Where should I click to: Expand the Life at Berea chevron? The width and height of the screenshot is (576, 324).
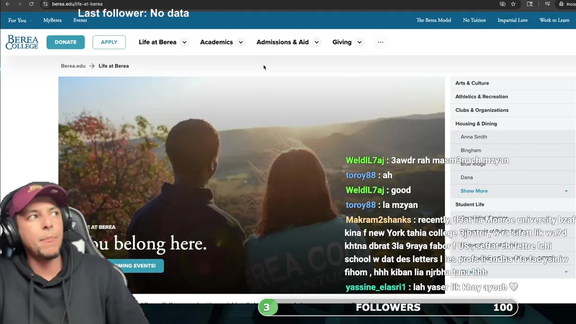pyautogui.click(x=184, y=42)
